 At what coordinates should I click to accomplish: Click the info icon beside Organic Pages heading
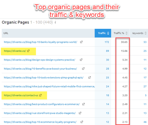55,22
